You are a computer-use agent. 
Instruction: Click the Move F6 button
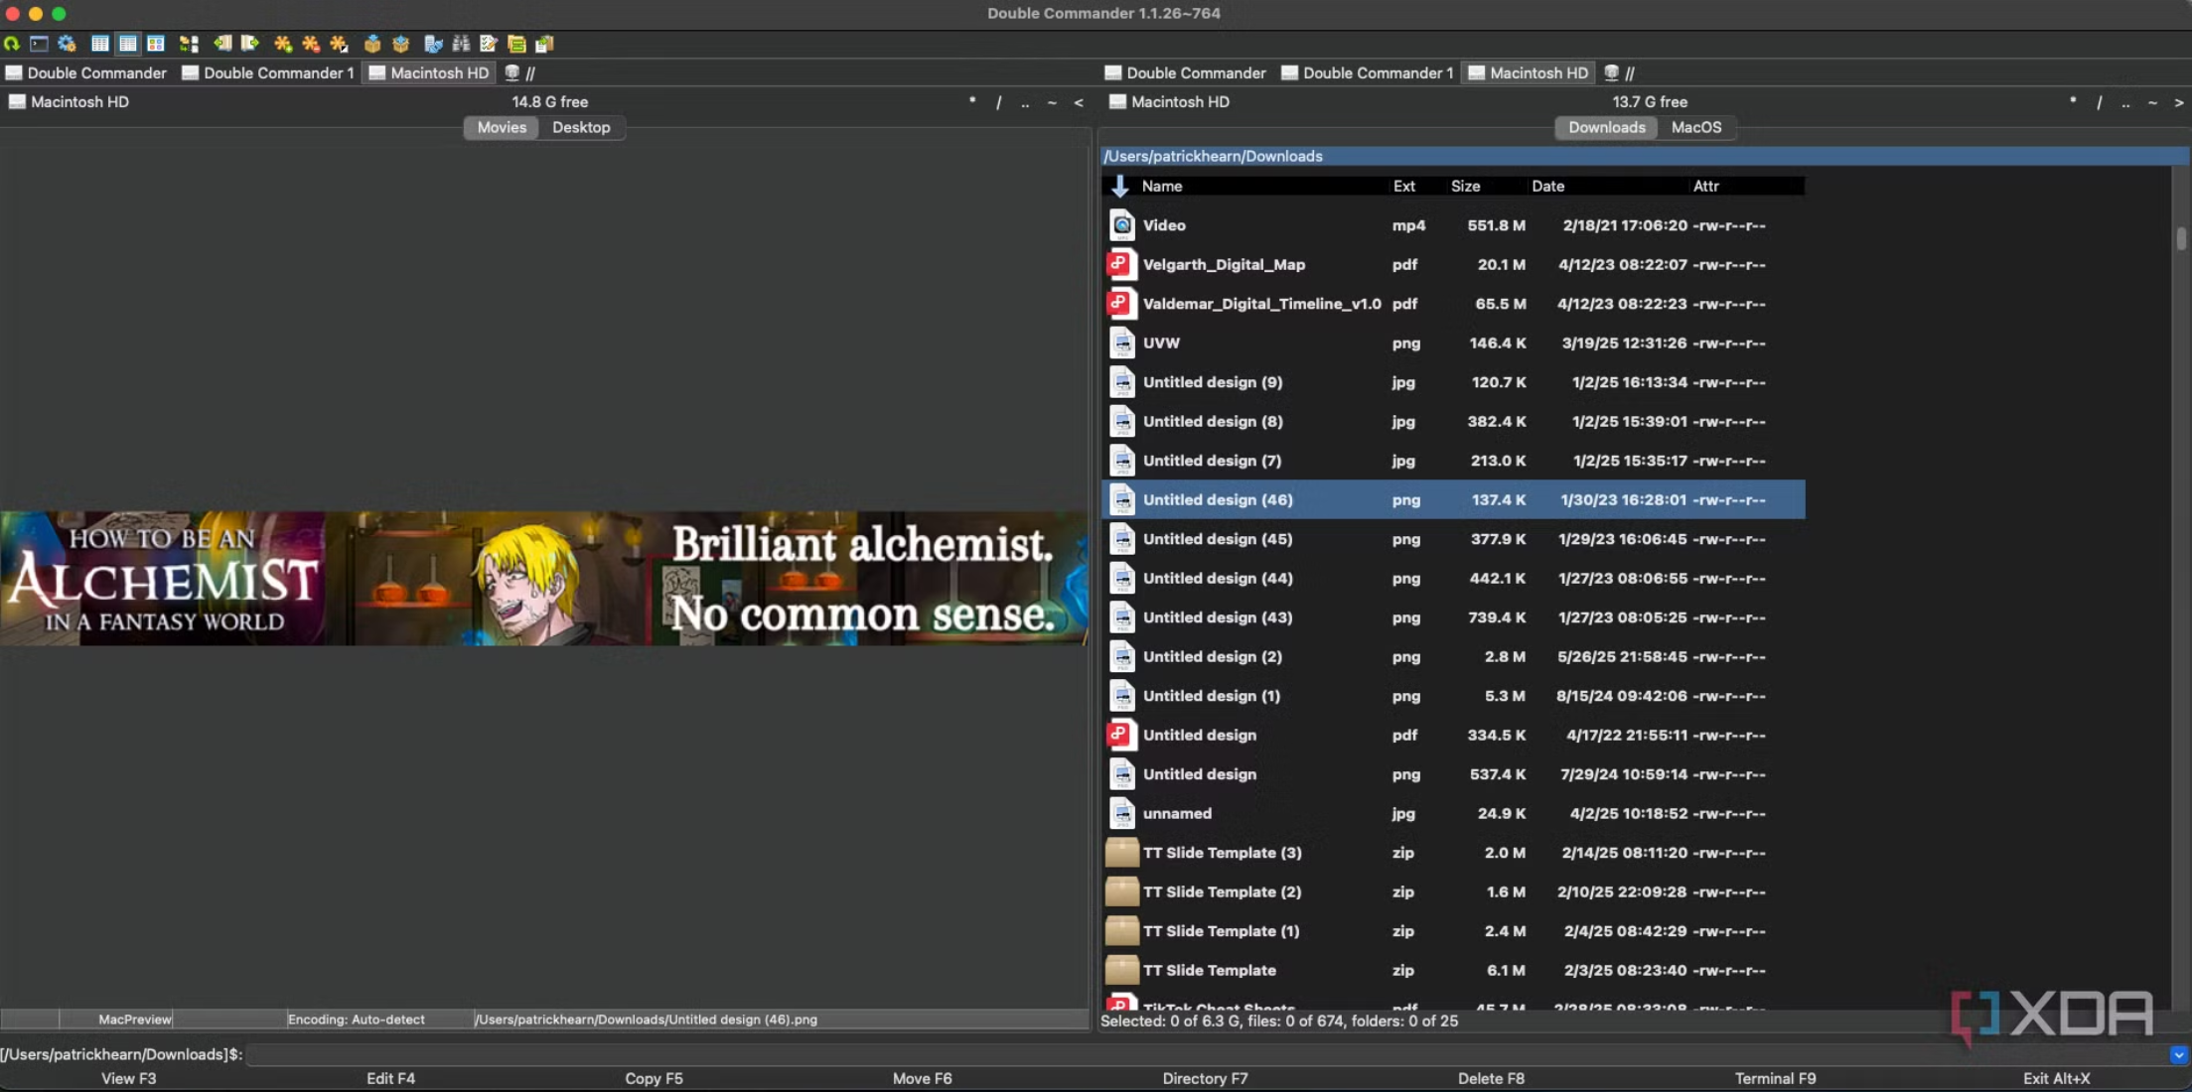[922, 1078]
